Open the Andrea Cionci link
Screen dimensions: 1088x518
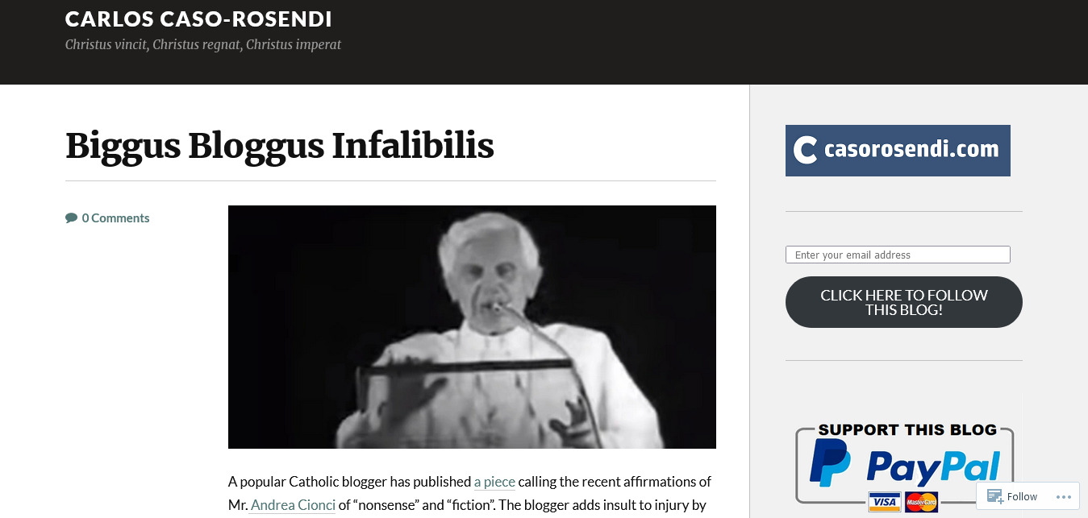(x=293, y=506)
